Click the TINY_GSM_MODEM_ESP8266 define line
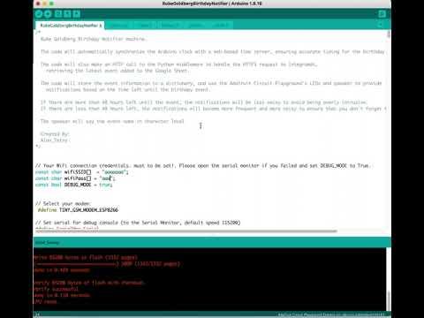 tap(78, 210)
